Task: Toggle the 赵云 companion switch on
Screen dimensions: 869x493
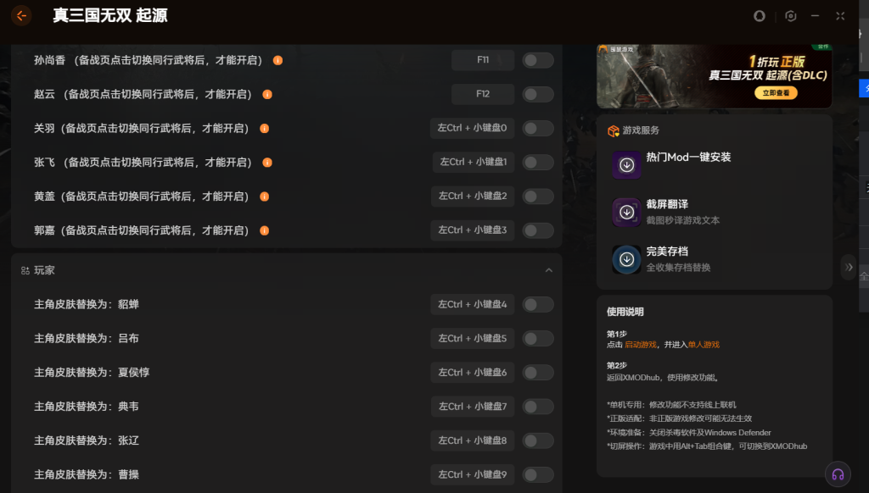Action: pyautogui.click(x=538, y=94)
